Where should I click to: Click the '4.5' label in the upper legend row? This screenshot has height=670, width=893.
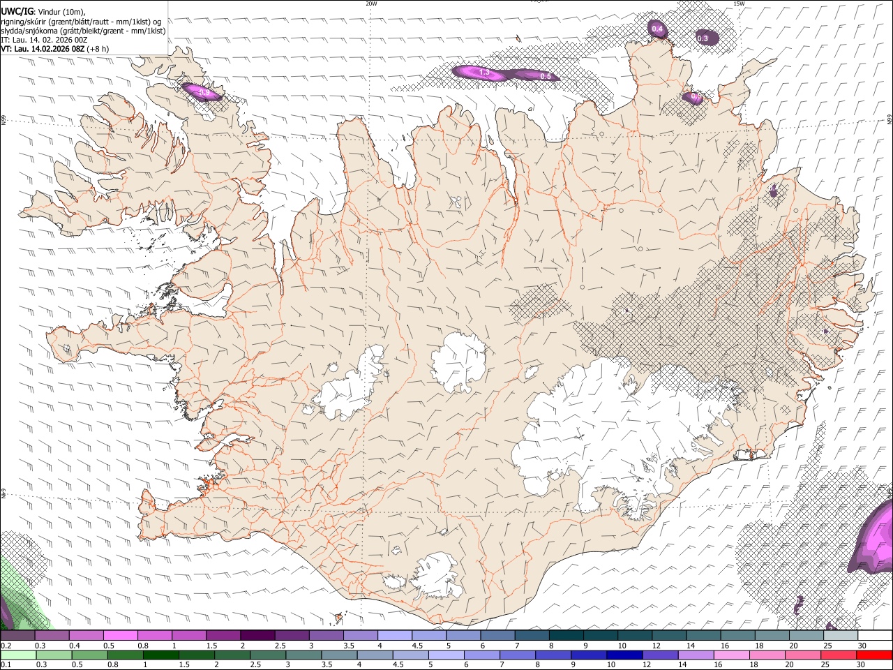[417, 646]
